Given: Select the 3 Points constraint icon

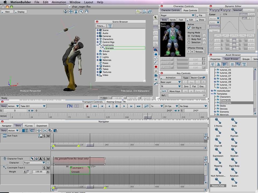Looking at the screenshot, I should (218, 121).
